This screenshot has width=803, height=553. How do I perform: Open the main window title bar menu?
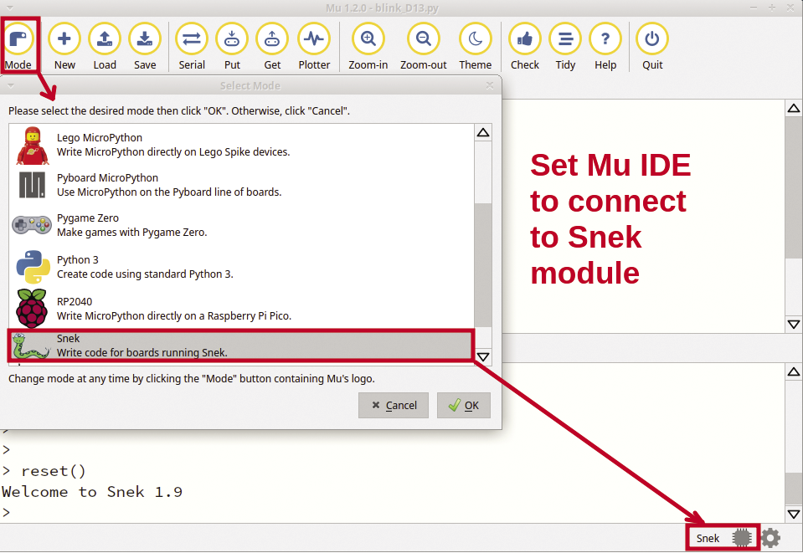click(x=10, y=8)
